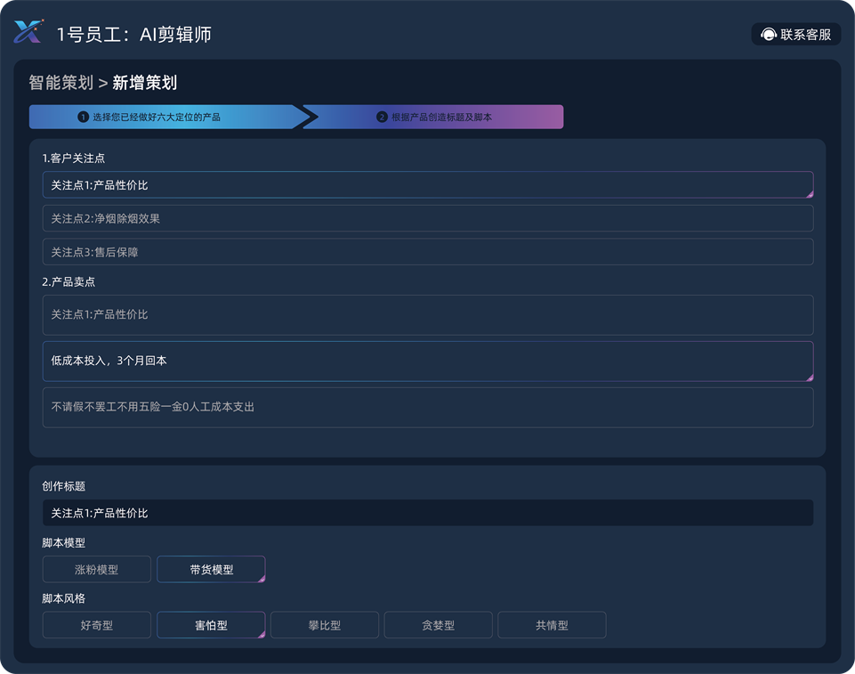Choose 攀比型 script style

[325, 625]
